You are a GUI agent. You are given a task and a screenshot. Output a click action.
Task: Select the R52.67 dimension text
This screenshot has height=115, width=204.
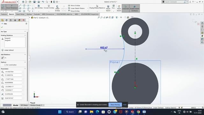[x=104, y=48]
